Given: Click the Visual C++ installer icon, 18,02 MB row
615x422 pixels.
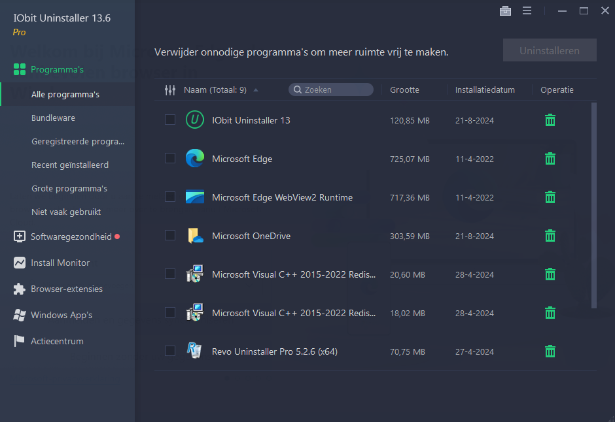Looking at the screenshot, I should 194,312.
